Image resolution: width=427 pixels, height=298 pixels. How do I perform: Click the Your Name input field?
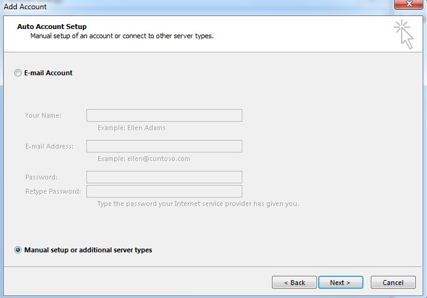pyautogui.click(x=164, y=115)
